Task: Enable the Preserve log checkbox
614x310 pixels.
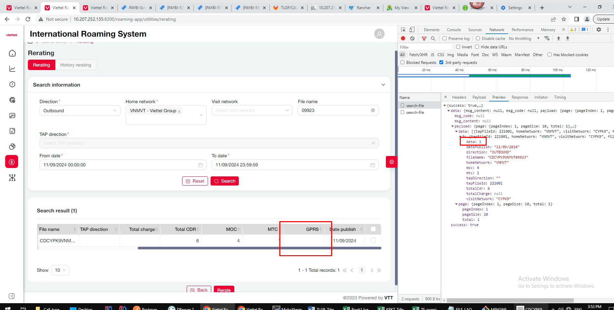Action: click(445, 38)
